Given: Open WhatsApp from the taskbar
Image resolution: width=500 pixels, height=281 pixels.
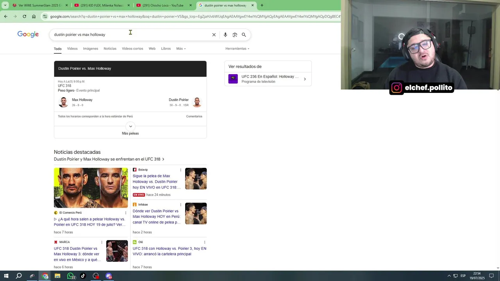Looking at the screenshot, I should tap(70, 276).
